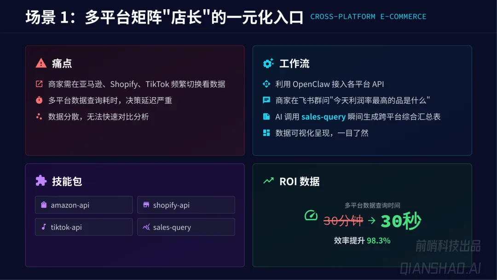Click the document icon before AI 调用
The image size is (497, 280).
coord(266,117)
